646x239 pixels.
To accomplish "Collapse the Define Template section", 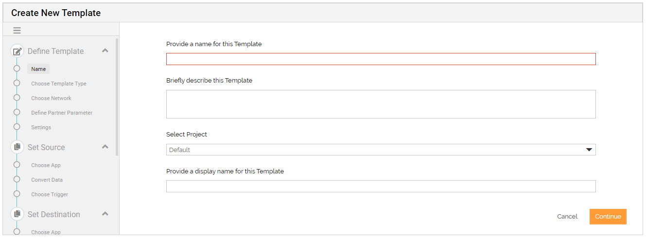I will click(x=105, y=51).
